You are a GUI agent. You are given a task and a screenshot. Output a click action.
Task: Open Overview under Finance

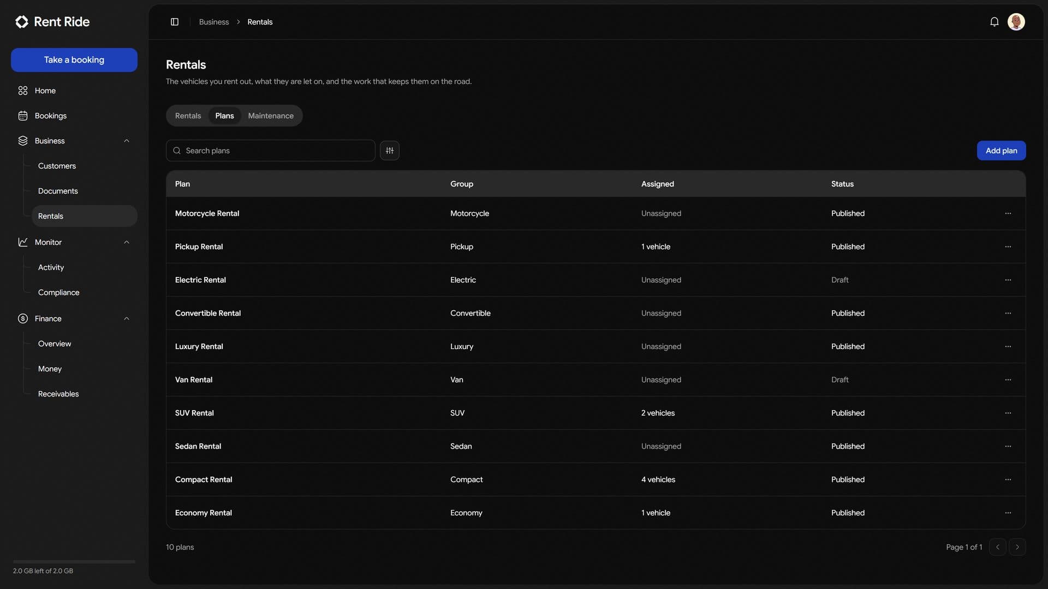pos(84,344)
